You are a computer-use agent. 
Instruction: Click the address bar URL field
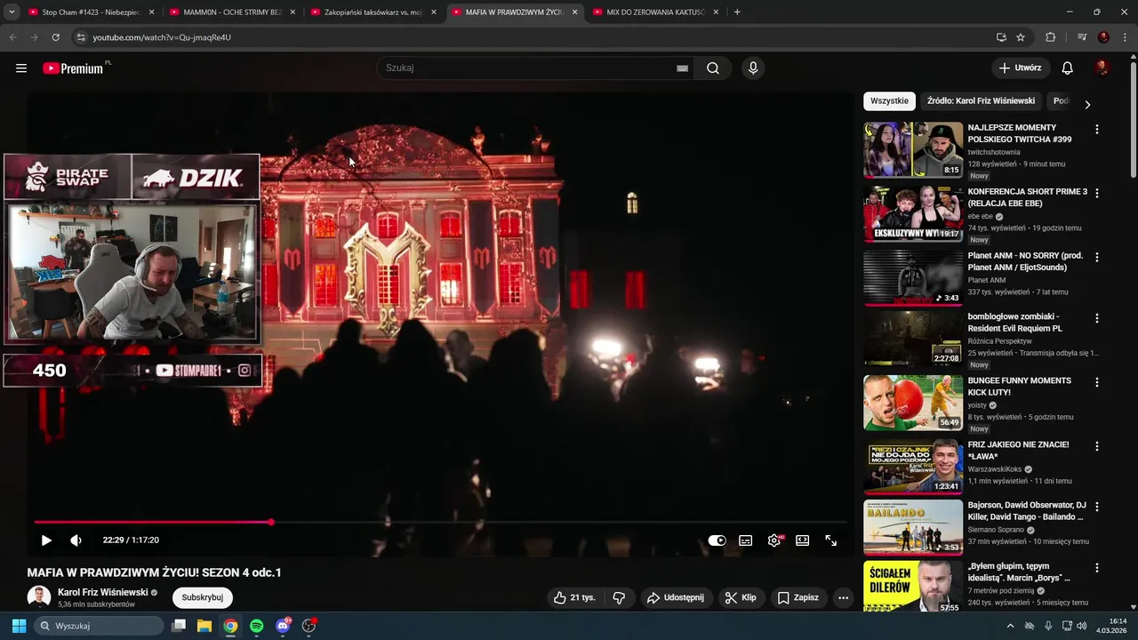pos(533,37)
